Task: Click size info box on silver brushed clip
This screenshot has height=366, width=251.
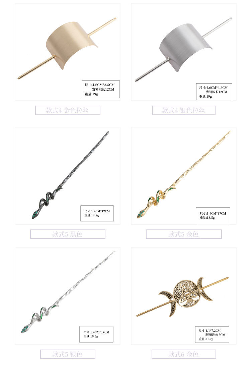Action: [214, 92]
